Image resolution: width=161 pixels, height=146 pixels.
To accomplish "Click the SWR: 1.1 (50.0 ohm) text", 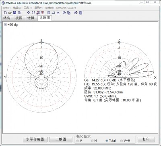I will (100, 96).
